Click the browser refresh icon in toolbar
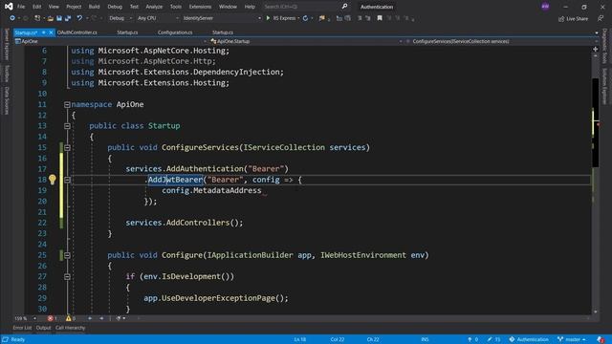The height and width of the screenshot is (344, 612). 305,18
